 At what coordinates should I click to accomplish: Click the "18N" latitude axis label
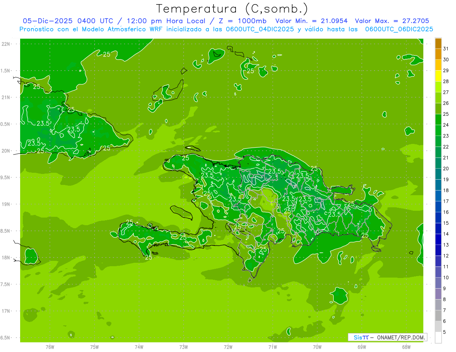point(6,258)
